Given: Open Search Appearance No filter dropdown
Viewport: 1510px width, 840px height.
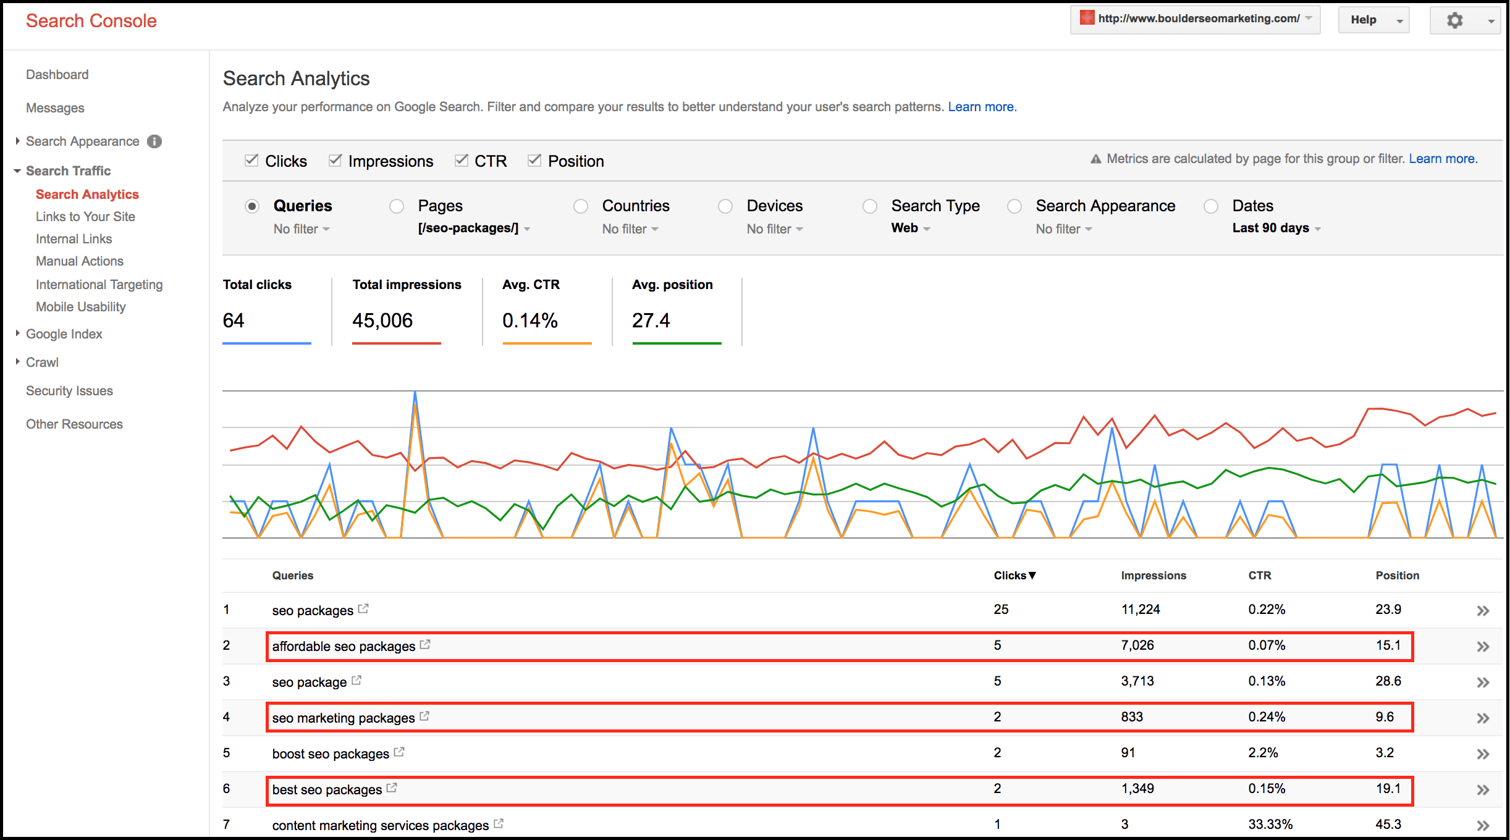Looking at the screenshot, I should pos(1064,229).
